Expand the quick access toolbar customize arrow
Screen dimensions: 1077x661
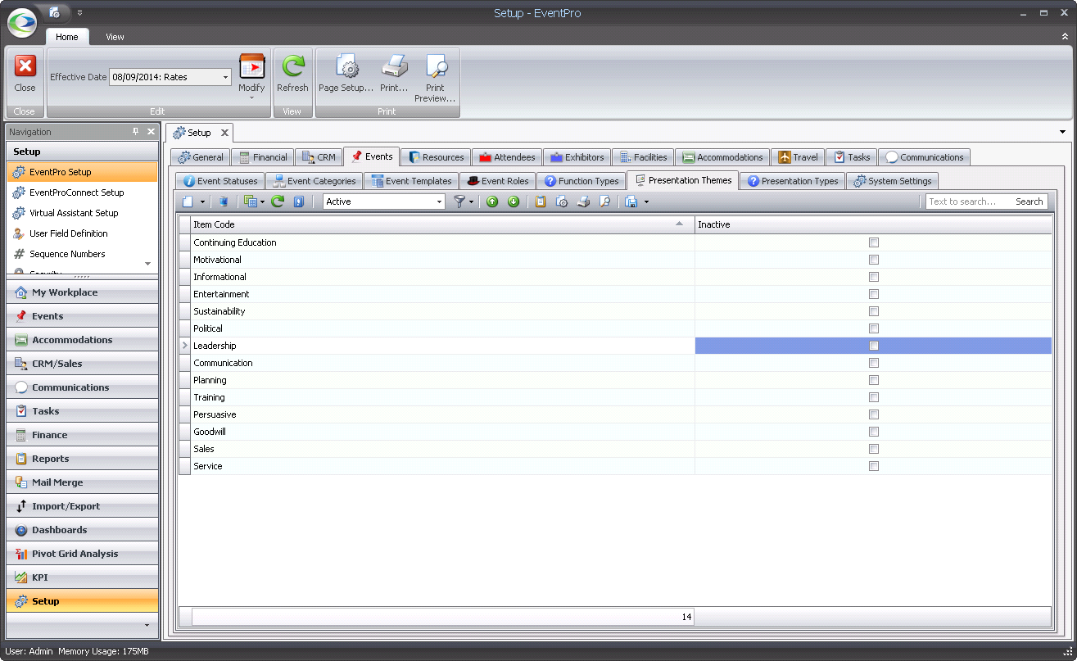(79, 12)
